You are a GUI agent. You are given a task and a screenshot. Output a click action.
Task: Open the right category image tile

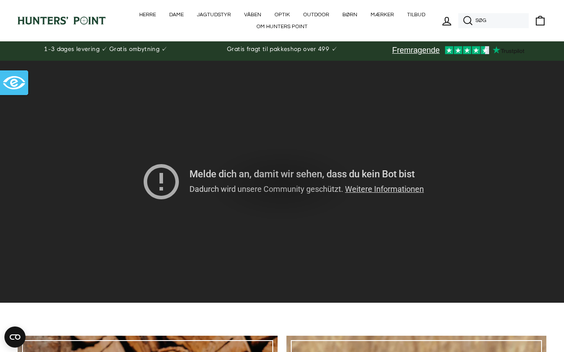(416, 344)
